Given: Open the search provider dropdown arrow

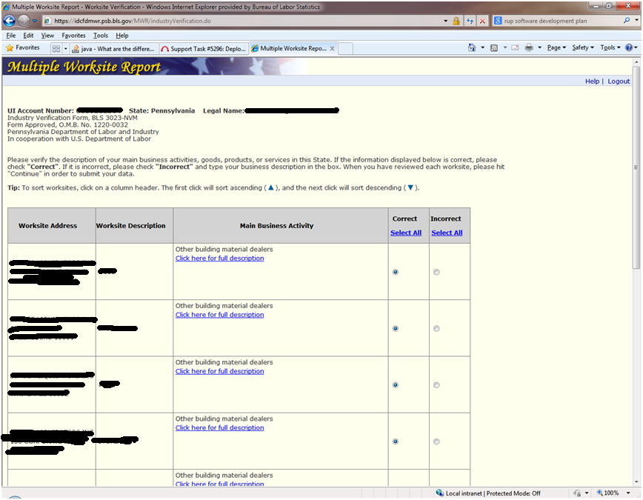Looking at the screenshot, I should [637, 20].
